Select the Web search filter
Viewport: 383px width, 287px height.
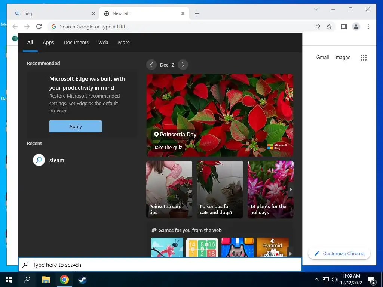click(x=103, y=43)
